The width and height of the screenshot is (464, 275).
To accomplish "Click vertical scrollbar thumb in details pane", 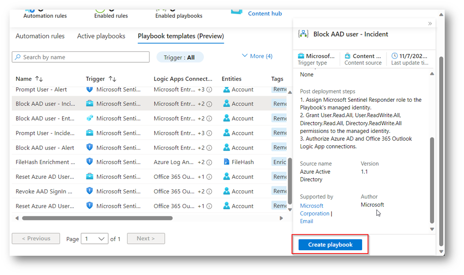I will tap(432, 180).
